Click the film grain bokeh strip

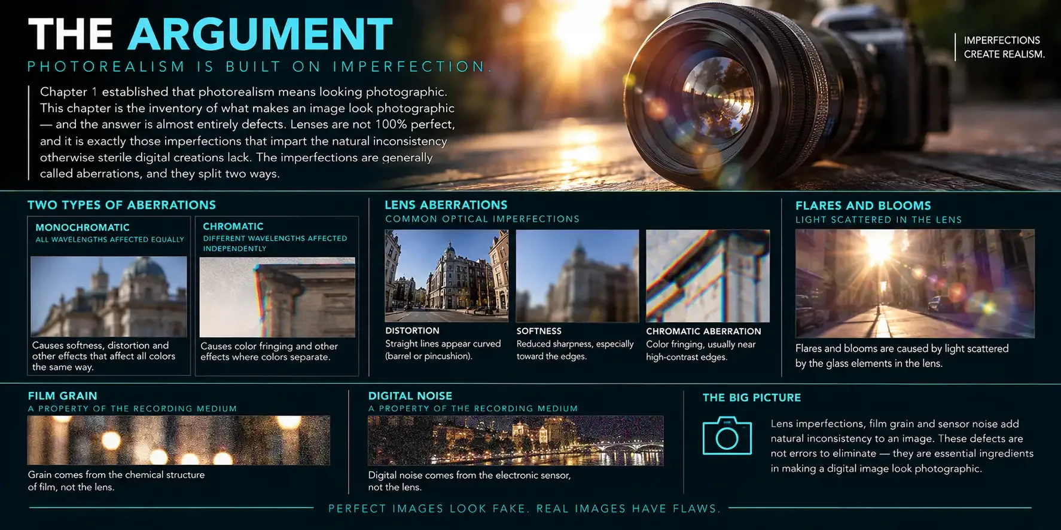(x=178, y=440)
